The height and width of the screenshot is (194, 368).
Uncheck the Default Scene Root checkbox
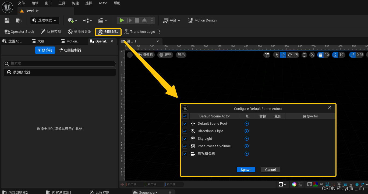(x=185, y=124)
